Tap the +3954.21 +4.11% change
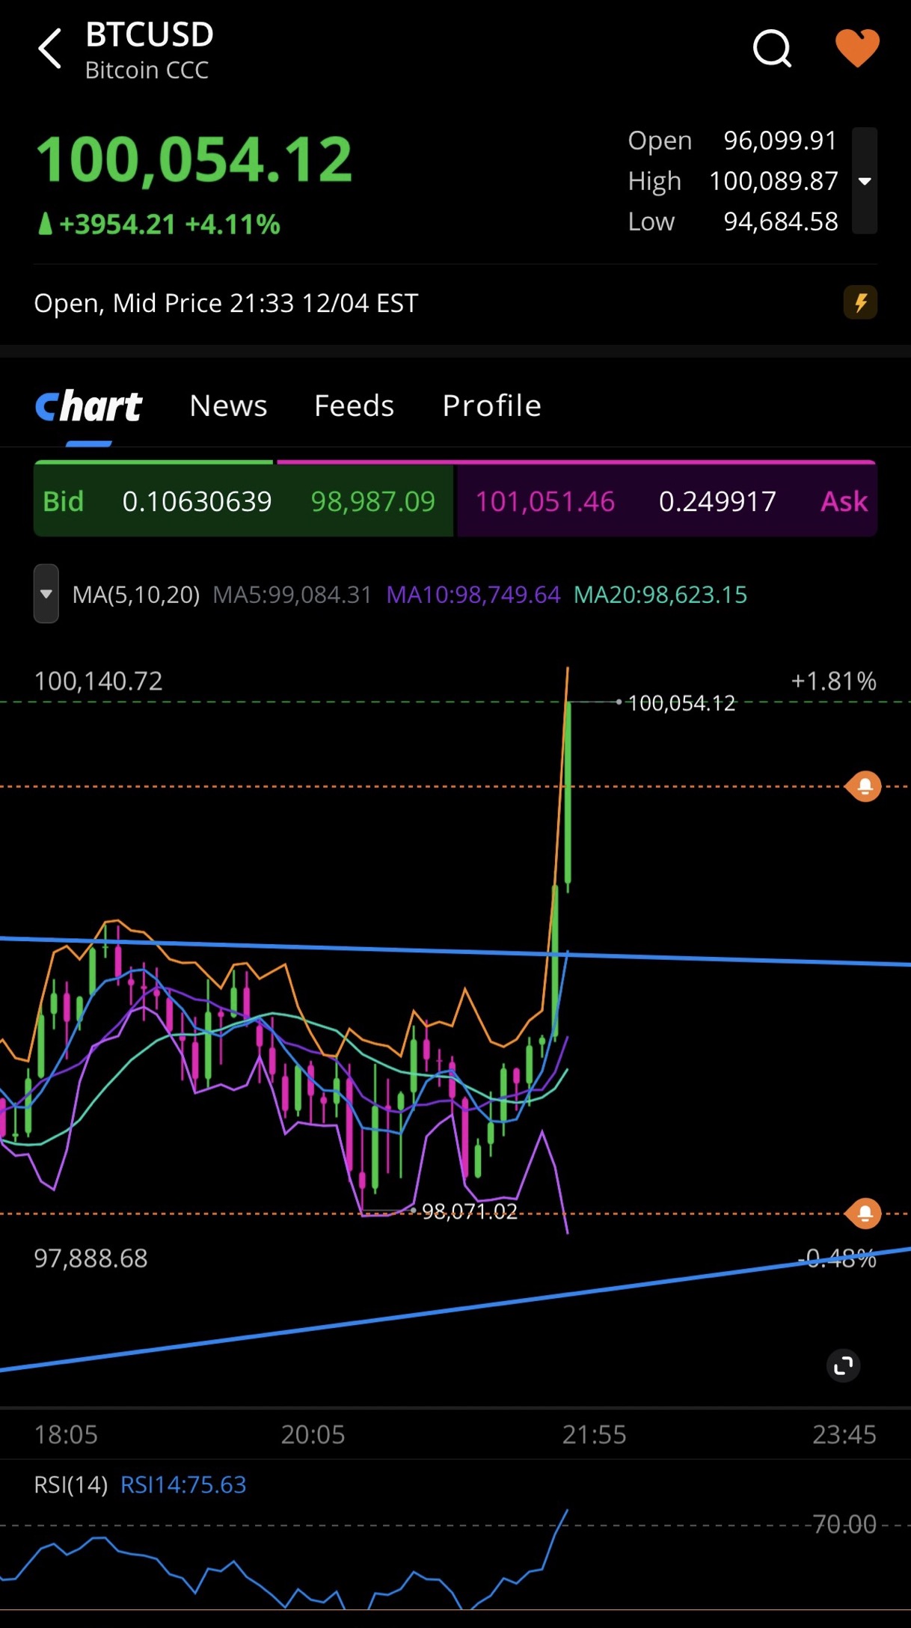Image resolution: width=911 pixels, height=1628 pixels. pos(159,224)
